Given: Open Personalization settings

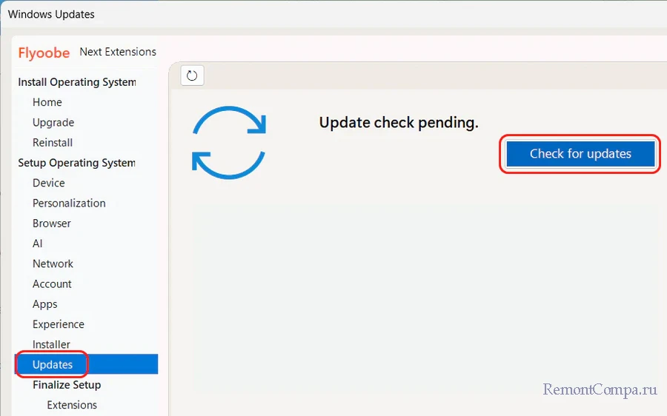Looking at the screenshot, I should 69,203.
